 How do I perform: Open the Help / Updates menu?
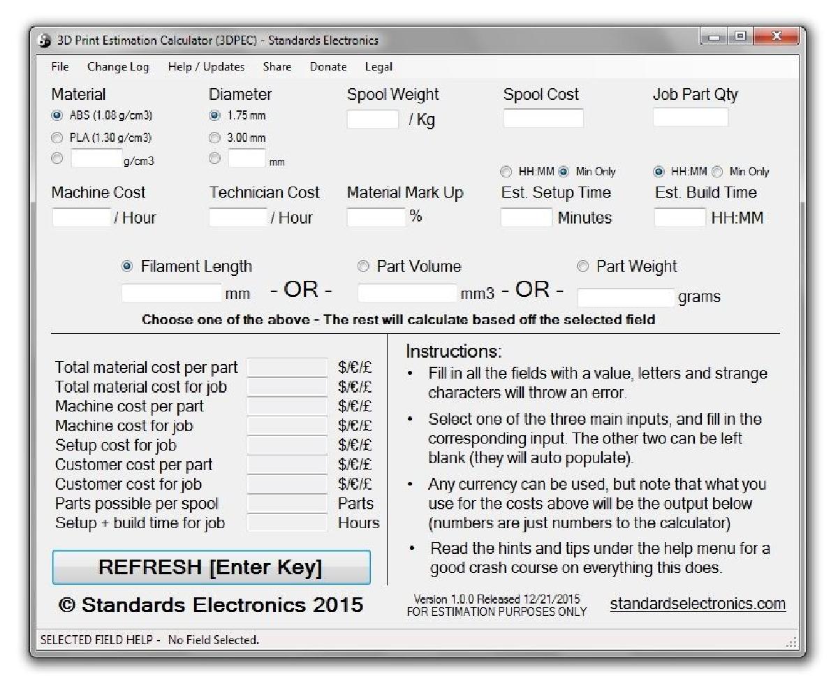pyautogui.click(x=206, y=67)
